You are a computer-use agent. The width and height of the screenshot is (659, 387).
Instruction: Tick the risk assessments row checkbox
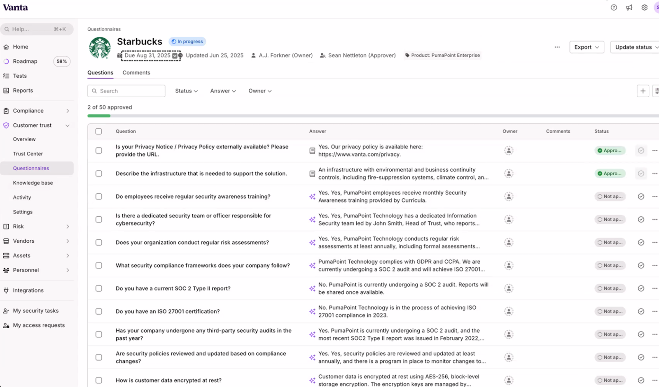coord(98,243)
